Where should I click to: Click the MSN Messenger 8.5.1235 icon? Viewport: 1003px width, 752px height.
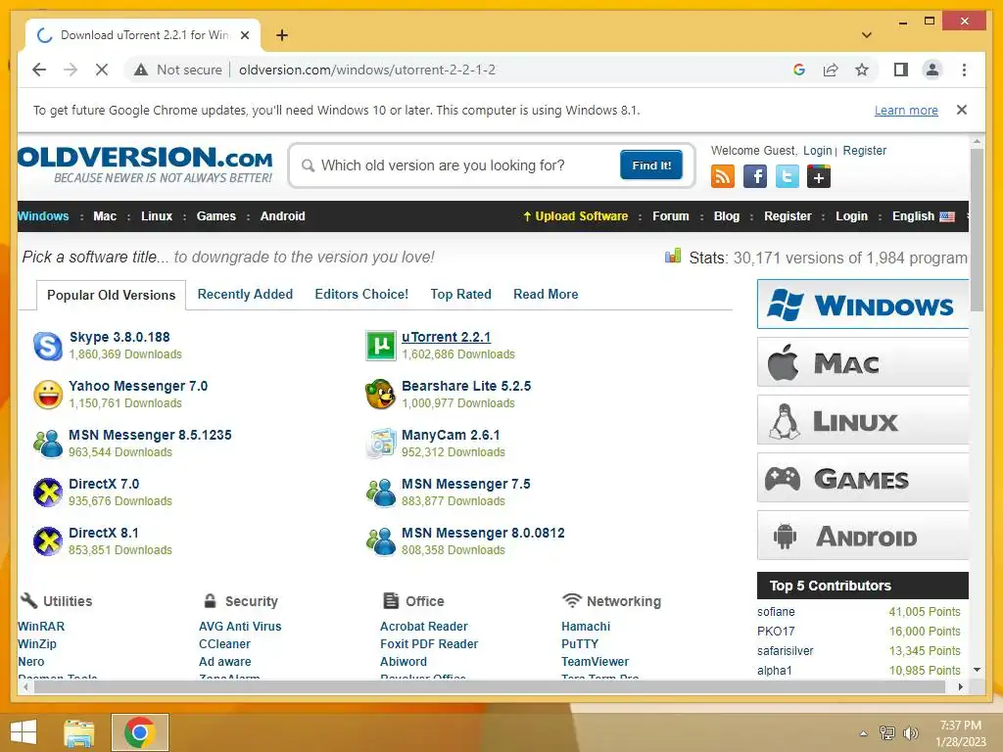click(47, 444)
